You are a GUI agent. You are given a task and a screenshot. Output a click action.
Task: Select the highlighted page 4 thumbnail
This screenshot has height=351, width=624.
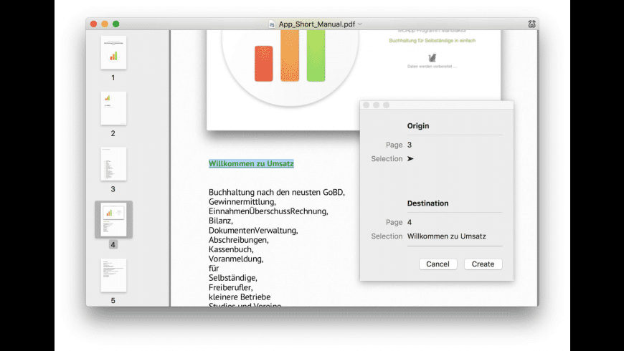tap(113, 219)
